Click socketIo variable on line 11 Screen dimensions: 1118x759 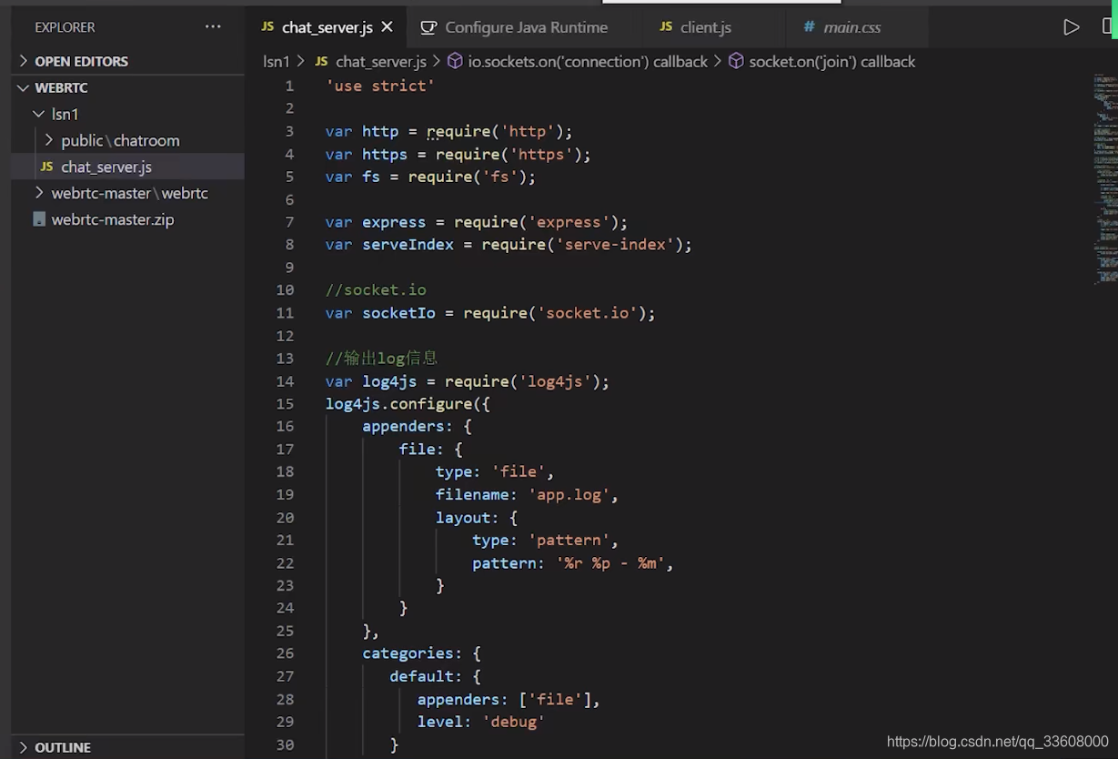coord(398,313)
